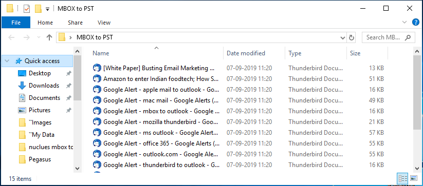Select Google Alert - mbox to outlook file
The height and width of the screenshot is (186, 423).
coord(161,111)
